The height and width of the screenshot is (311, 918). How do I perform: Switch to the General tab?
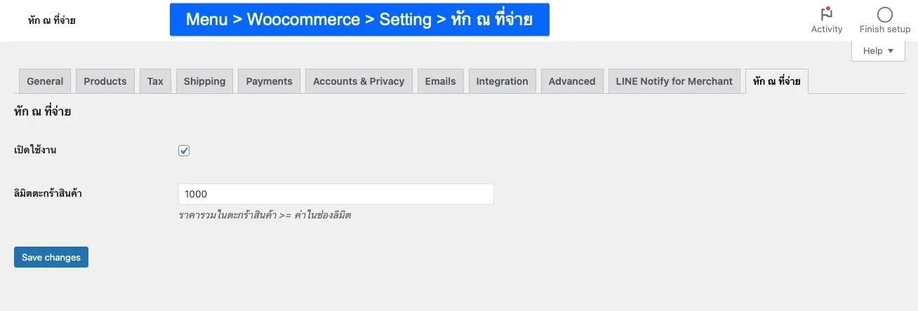tap(45, 81)
